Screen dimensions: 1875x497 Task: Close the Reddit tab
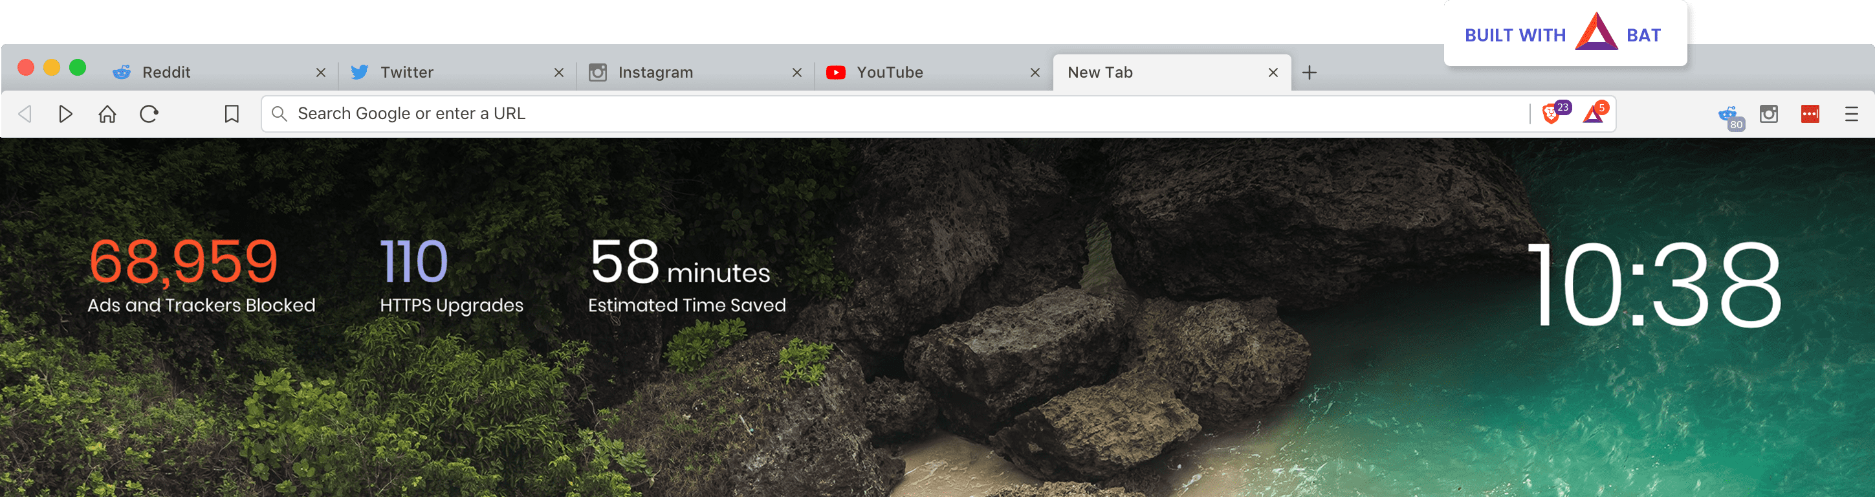[x=321, y=72]
